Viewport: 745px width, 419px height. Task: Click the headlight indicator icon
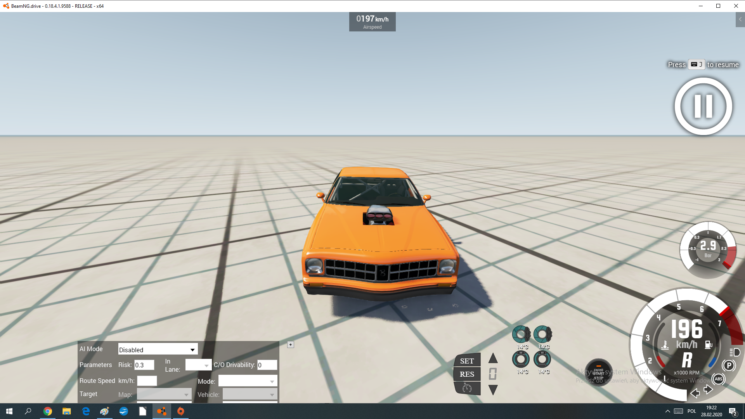[x=735, y=352]
